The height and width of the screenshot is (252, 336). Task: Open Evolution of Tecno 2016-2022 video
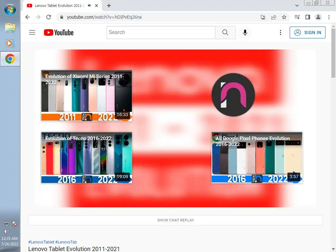coord(87,158)
